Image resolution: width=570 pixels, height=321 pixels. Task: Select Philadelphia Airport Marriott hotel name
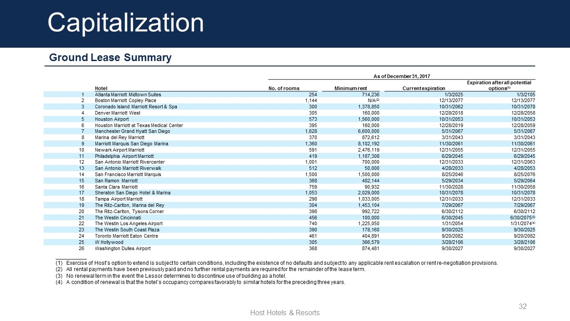pyautogui.click(x=124, y=156)
